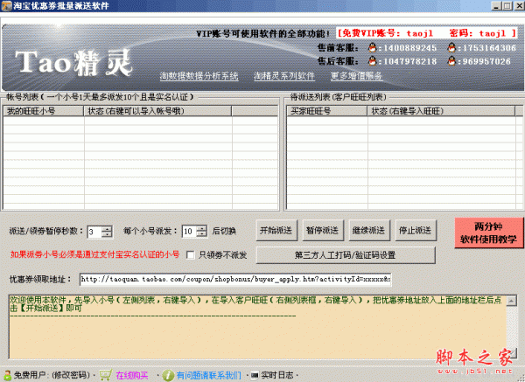Screen dimensions: 525x382
Task: Click the log area scrollbar up arrow
Action: (511, 301)
